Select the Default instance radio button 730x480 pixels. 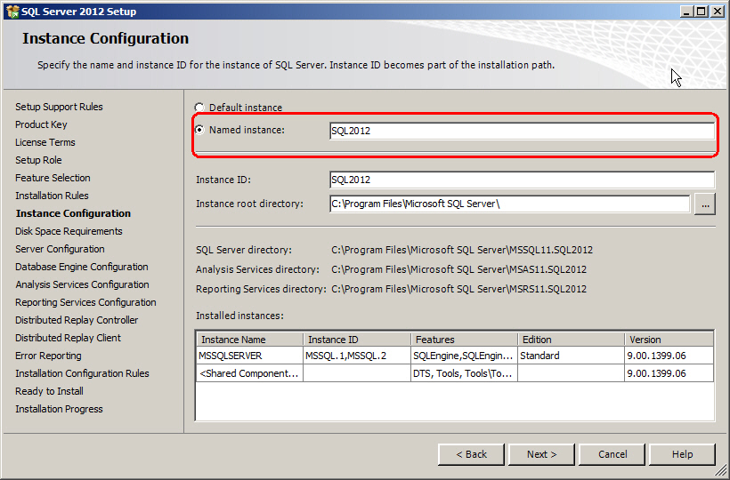[199, 108]
